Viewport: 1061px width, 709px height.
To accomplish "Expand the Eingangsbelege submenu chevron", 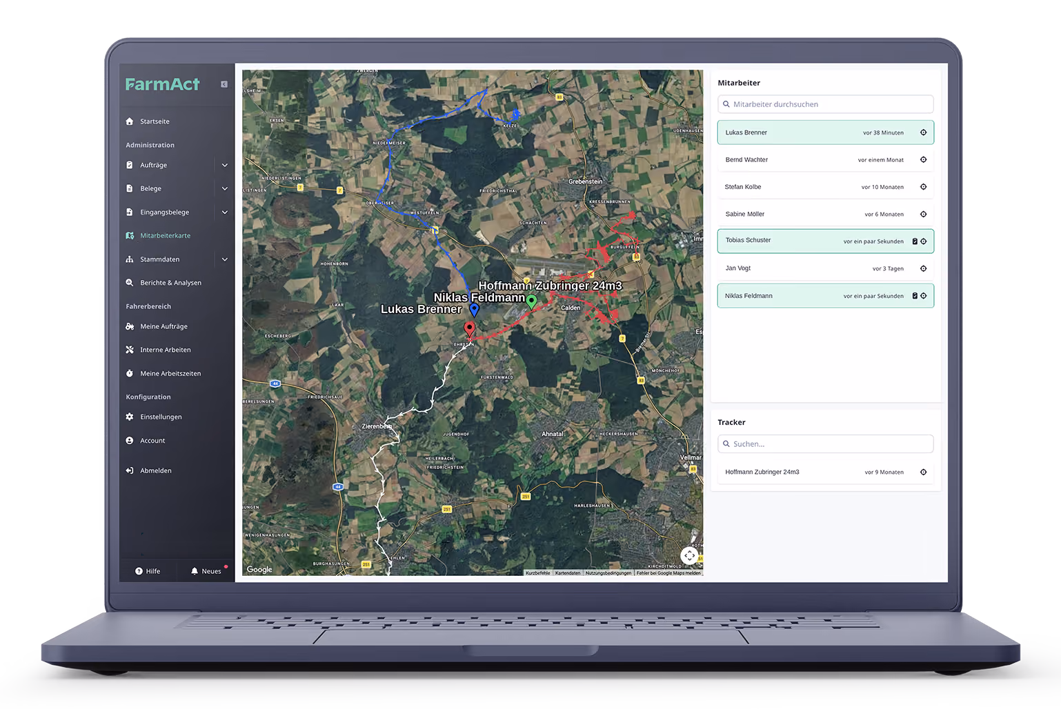I will (x=225, y=212).
